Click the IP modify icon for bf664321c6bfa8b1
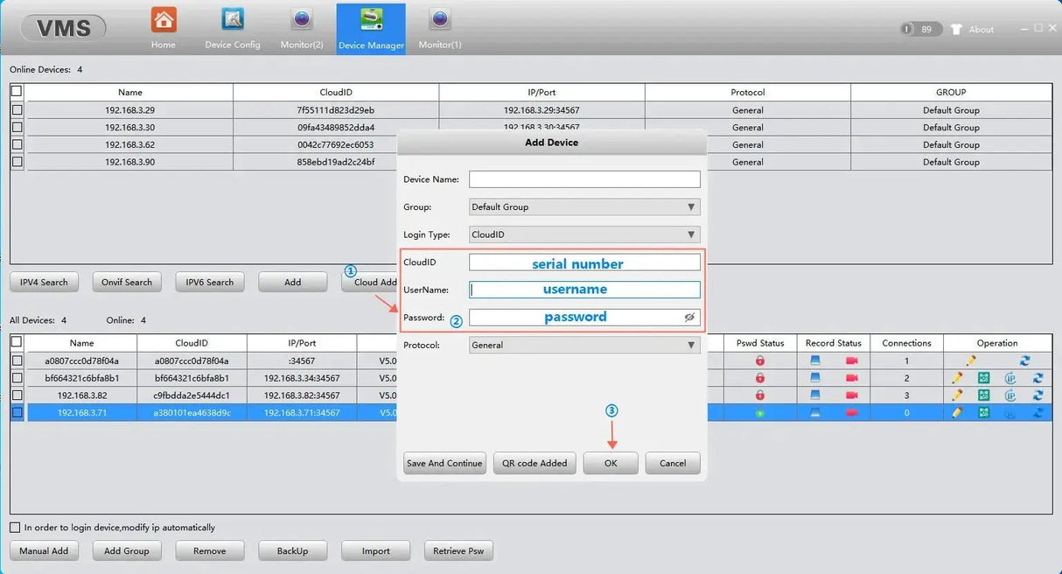This screenshot has width=1062, height=574. (x=1010, y=378)
